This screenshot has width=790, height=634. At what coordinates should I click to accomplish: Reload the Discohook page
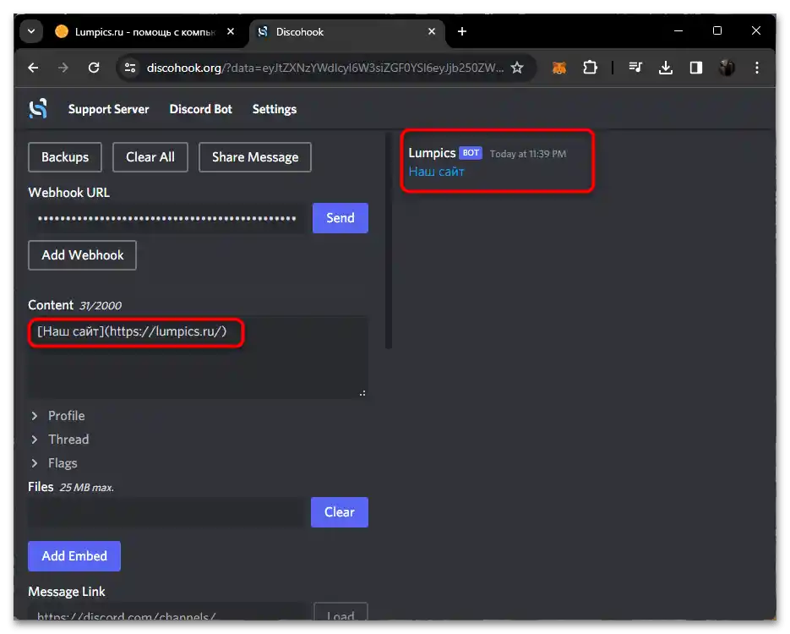(x=94, y=68)
